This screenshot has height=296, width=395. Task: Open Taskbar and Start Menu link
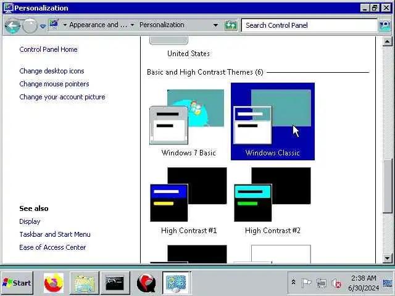[55, 234]
